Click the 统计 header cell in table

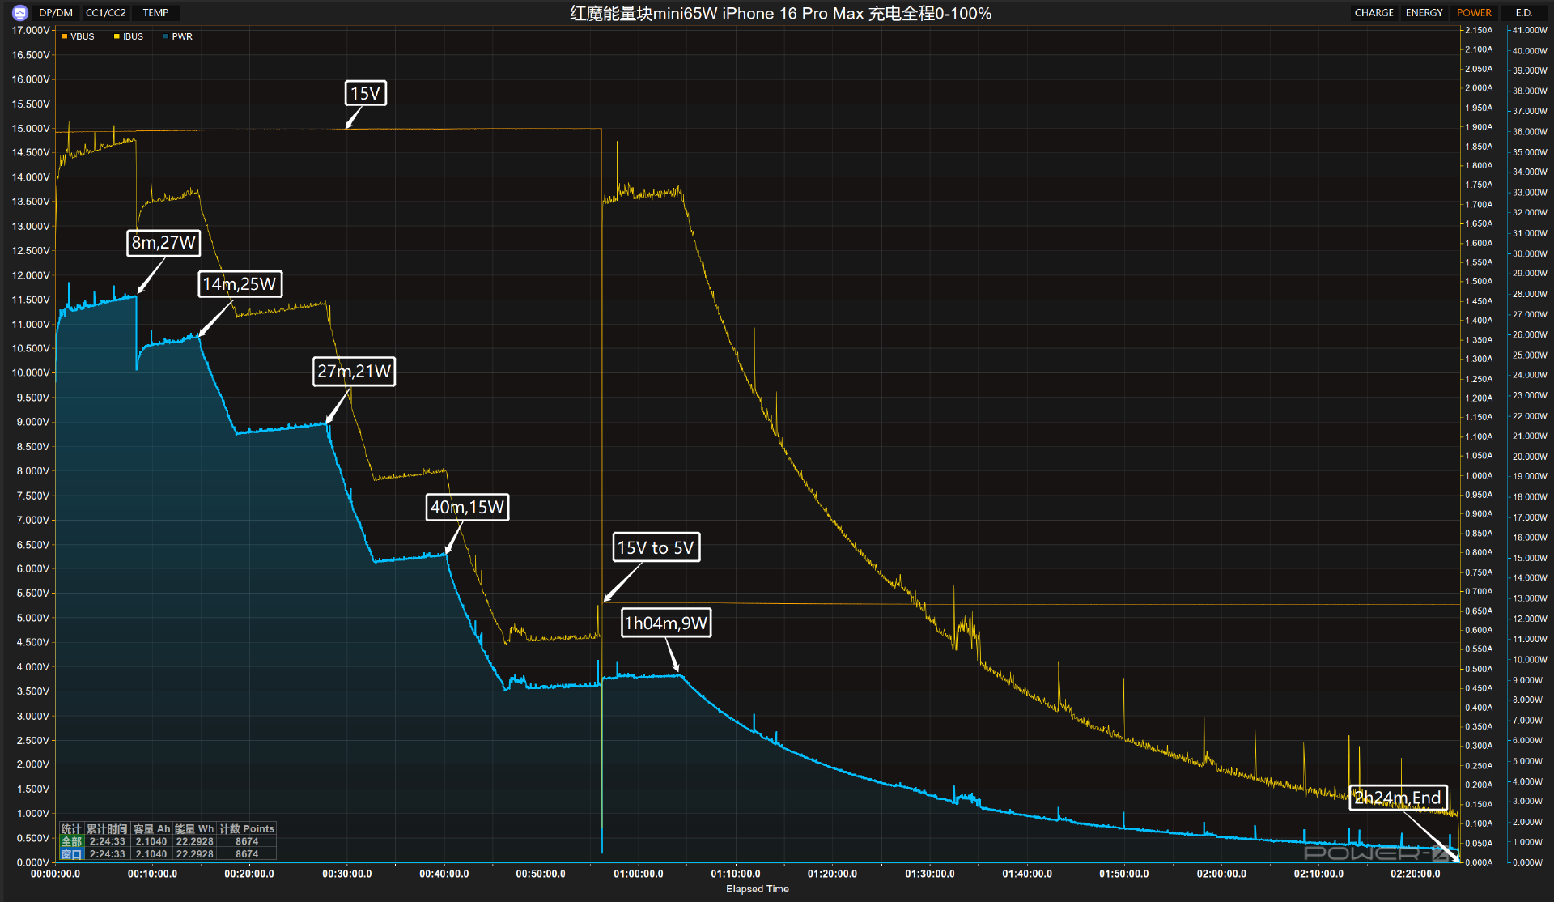tap(71, 829)
